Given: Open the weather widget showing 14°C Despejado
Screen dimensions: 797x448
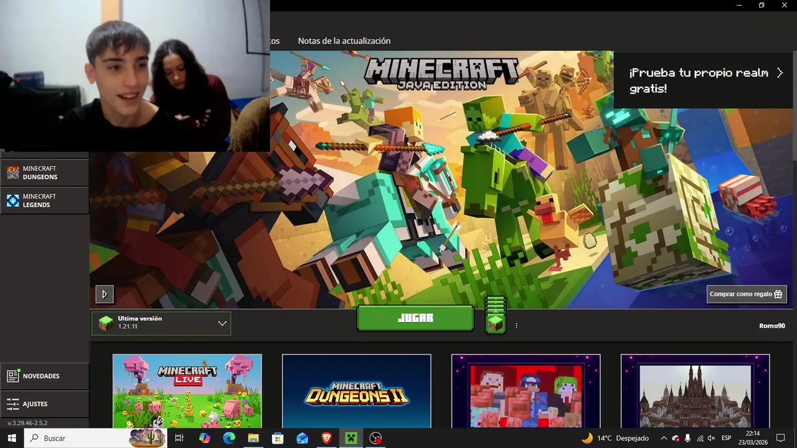Looking at the screenshot, I should tap(615, 438).
